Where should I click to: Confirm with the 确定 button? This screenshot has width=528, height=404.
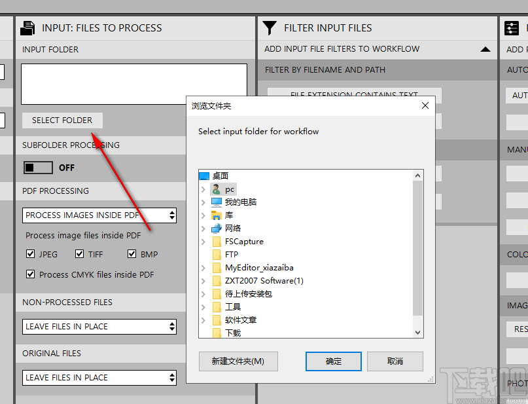pos(334,361)
